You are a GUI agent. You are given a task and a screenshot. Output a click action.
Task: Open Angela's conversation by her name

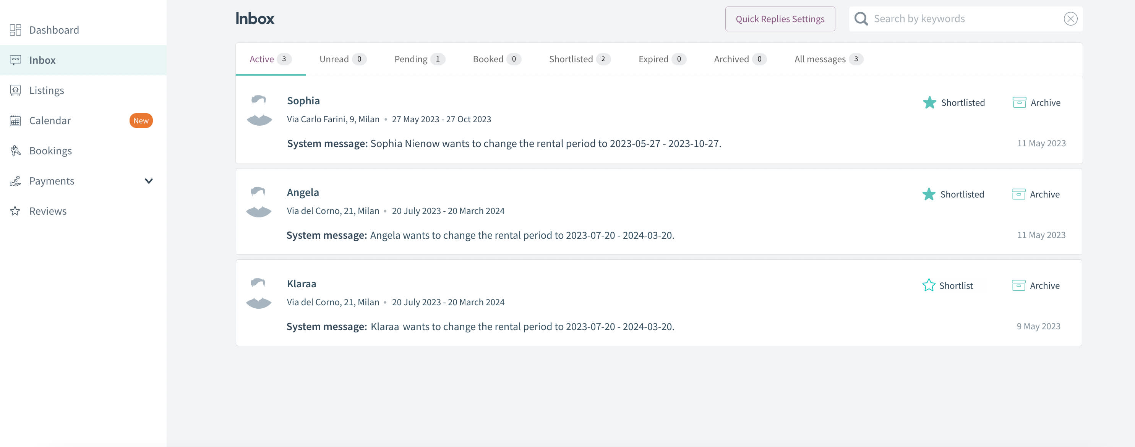tap(303, 193)
